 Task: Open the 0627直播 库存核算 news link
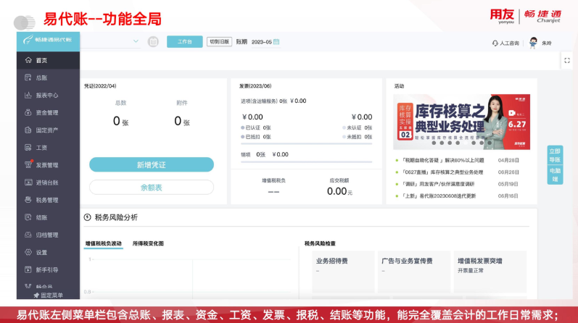442,172
